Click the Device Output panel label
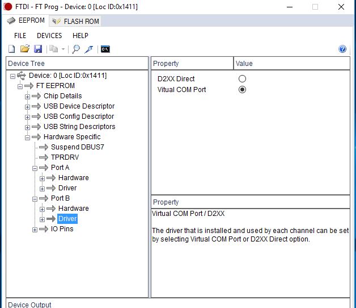356x308 pixels. [x=29, y=305]
